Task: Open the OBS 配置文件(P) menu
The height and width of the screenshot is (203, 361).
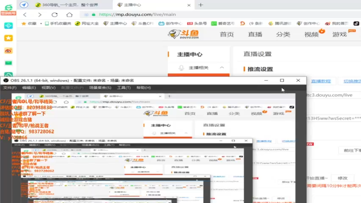Action: [x=72, y=88]
